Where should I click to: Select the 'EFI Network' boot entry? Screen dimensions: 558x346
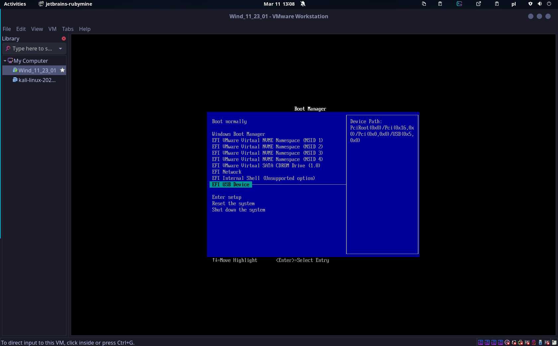pyautogui.click(x=227, y=172)
